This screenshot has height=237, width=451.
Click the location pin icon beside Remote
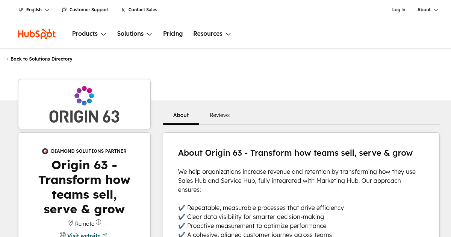pyautogui.click(x=71, y=223)
